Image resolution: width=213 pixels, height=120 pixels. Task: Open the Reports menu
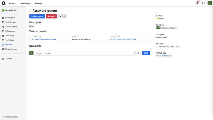click(38, 3)
